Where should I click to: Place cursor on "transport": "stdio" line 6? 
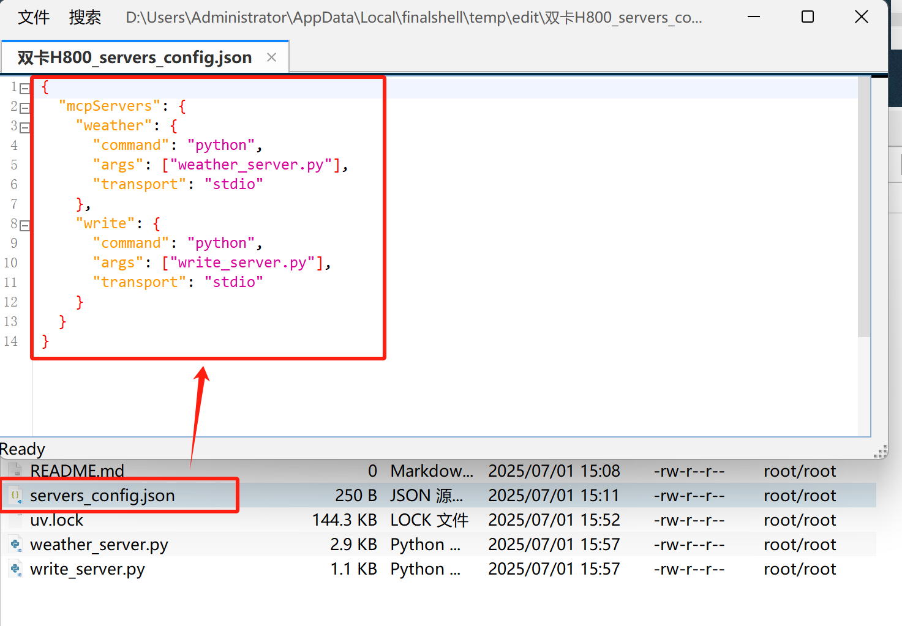point(178,184)
